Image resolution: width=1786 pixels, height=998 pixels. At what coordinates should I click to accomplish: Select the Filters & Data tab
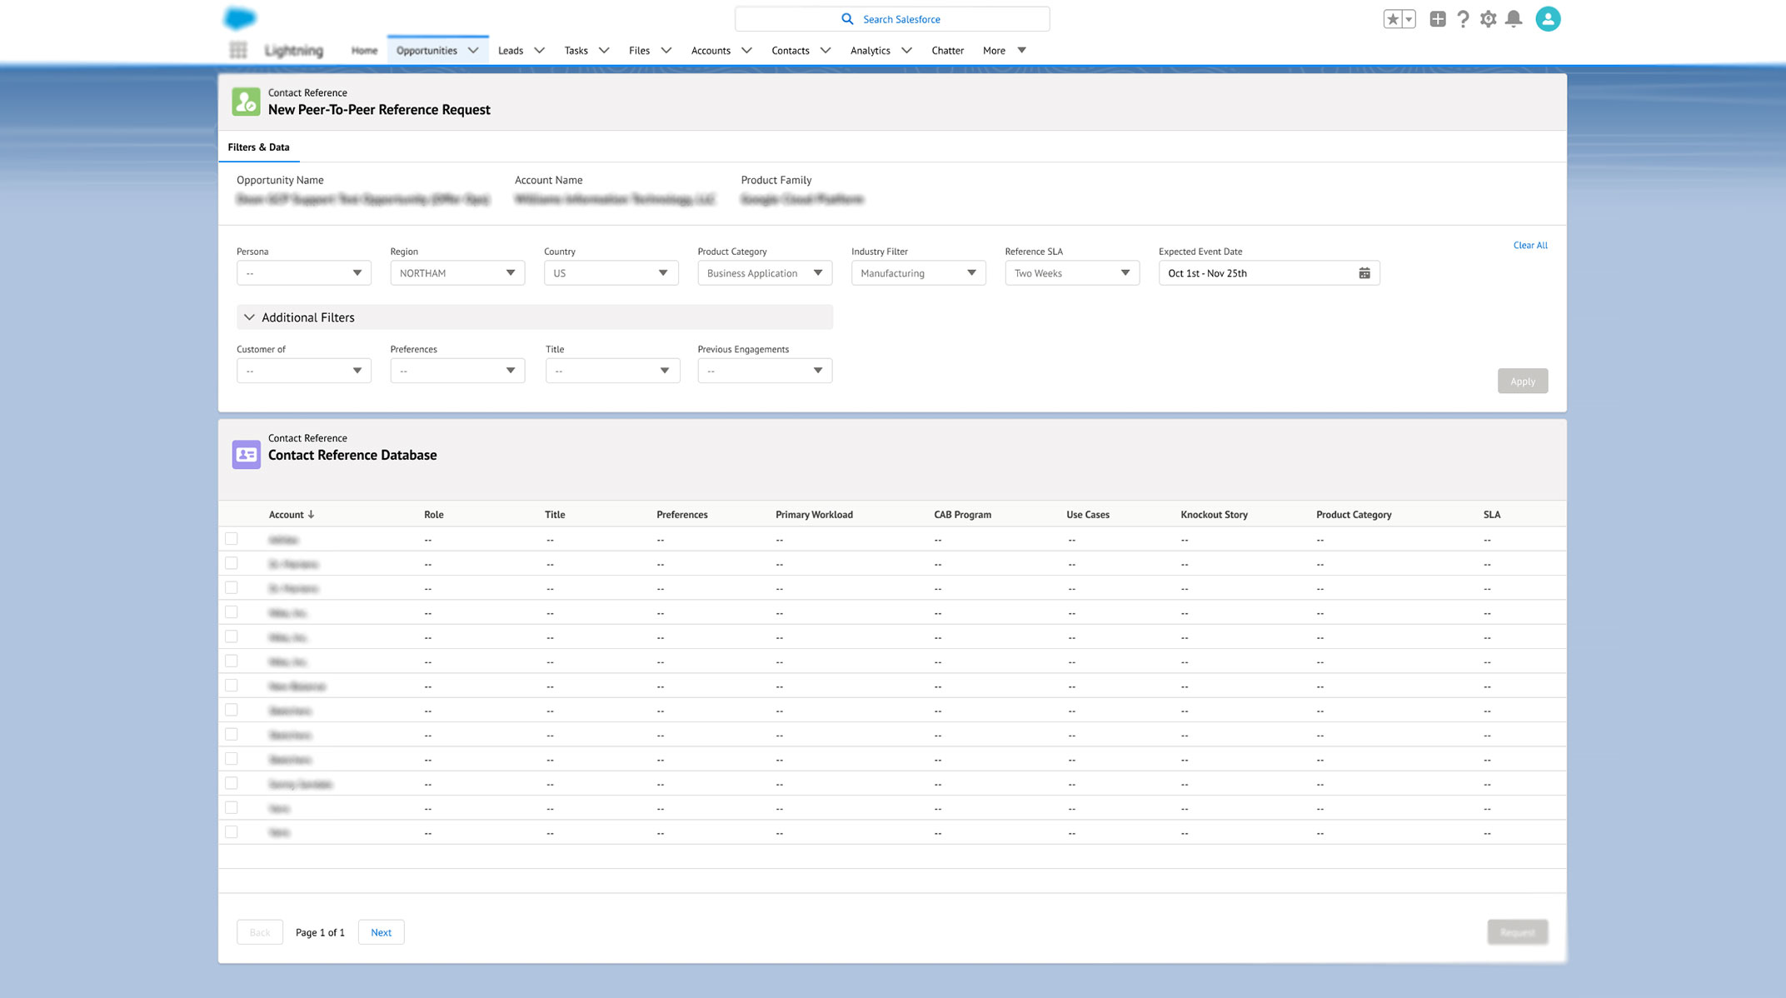tap(258, 147)
